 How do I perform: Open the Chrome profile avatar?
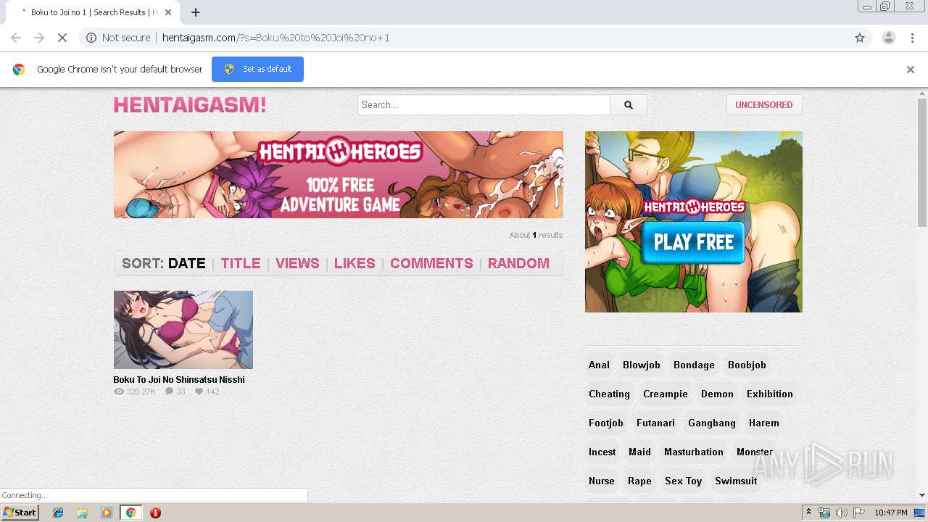click(889, 38)
